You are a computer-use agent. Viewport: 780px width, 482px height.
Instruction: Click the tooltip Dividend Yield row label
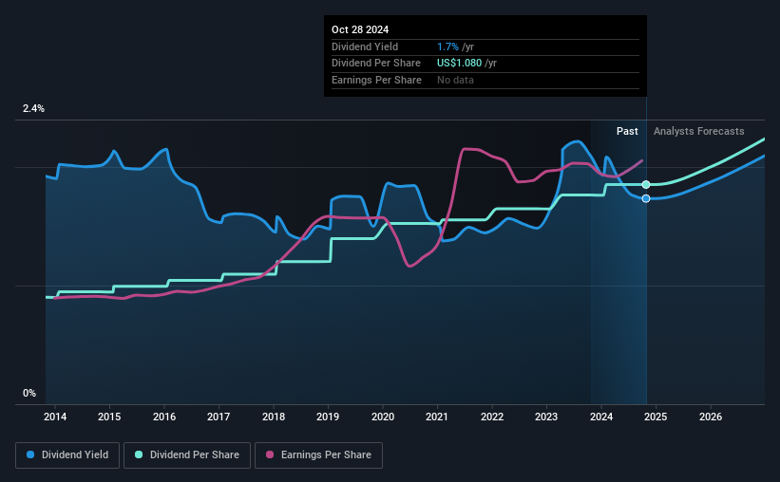click(x=365, y=46)
